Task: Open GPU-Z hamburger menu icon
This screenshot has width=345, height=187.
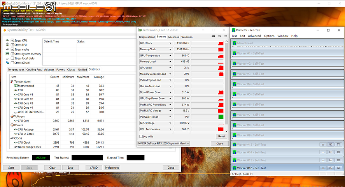Action: (x=226, y=36)
